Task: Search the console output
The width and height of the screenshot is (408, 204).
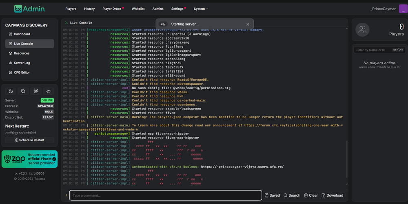Action: pos(292,195)
